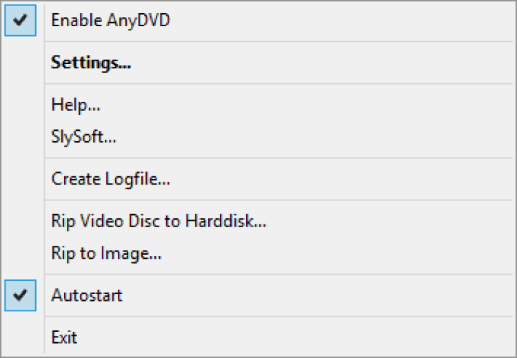Click the Autostart text label
Screen dimensions: 517x358
[x=87, y=296]
